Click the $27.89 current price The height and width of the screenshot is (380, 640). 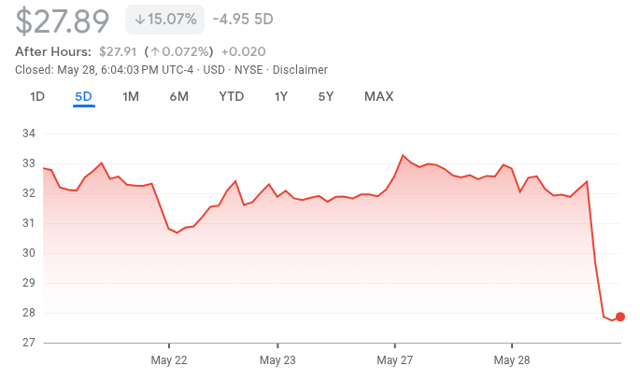64,19
